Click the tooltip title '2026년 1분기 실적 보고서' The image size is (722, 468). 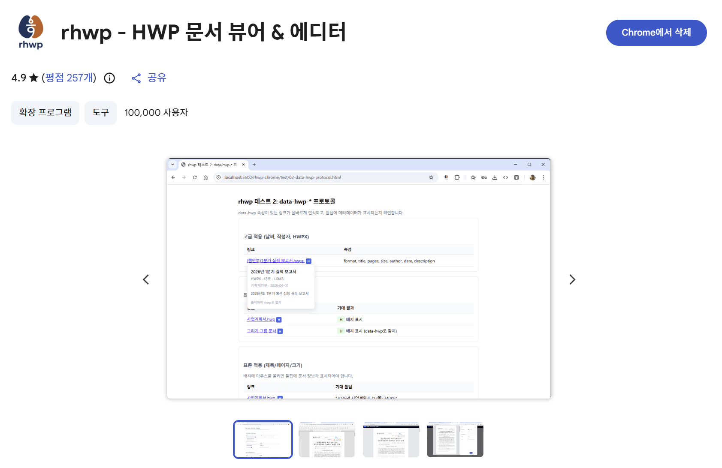273,272
